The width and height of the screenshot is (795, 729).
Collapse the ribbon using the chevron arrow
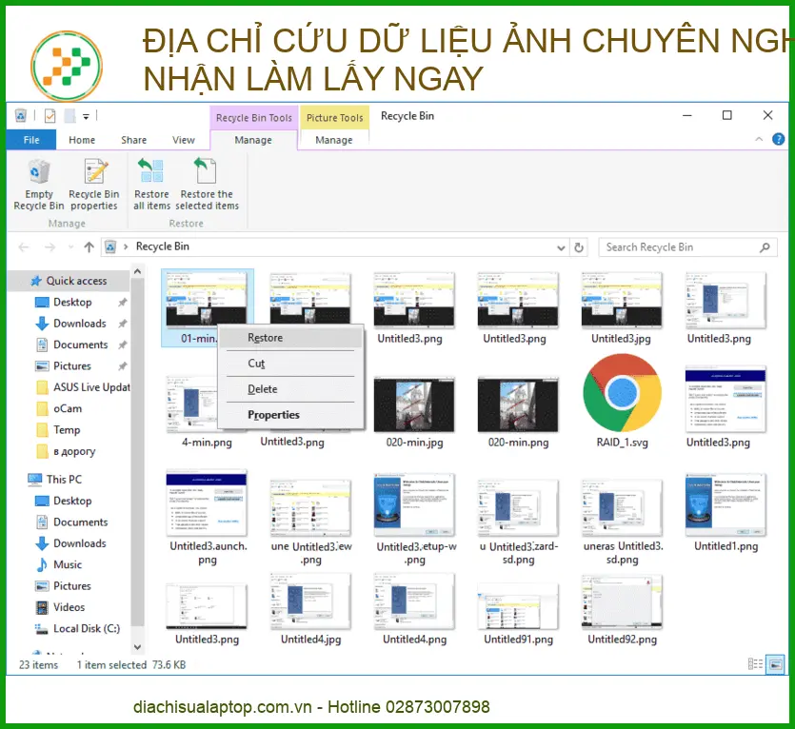(x=759, y=139)
